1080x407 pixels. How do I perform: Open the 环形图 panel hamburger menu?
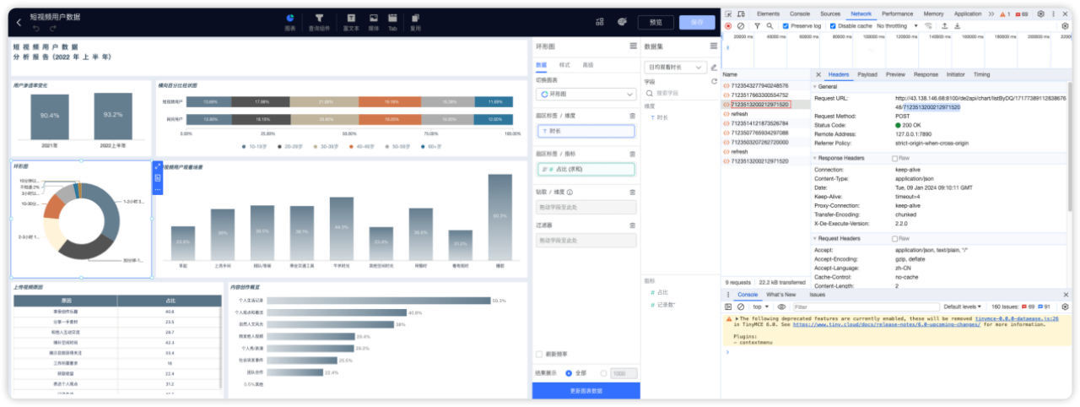[633, 46]
